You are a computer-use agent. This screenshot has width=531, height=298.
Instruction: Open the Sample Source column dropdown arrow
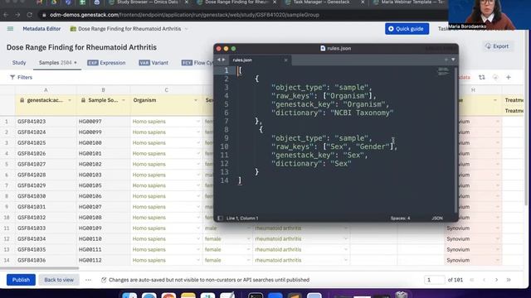[x=124, y=100]
